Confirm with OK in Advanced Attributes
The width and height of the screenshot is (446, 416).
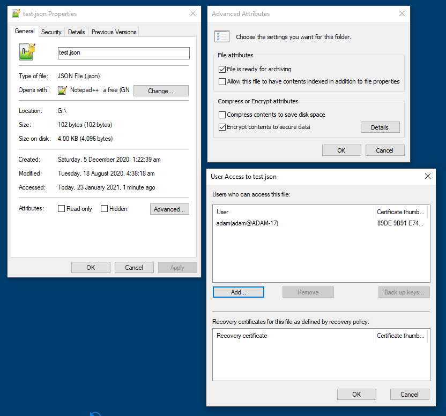click(341, 150)
